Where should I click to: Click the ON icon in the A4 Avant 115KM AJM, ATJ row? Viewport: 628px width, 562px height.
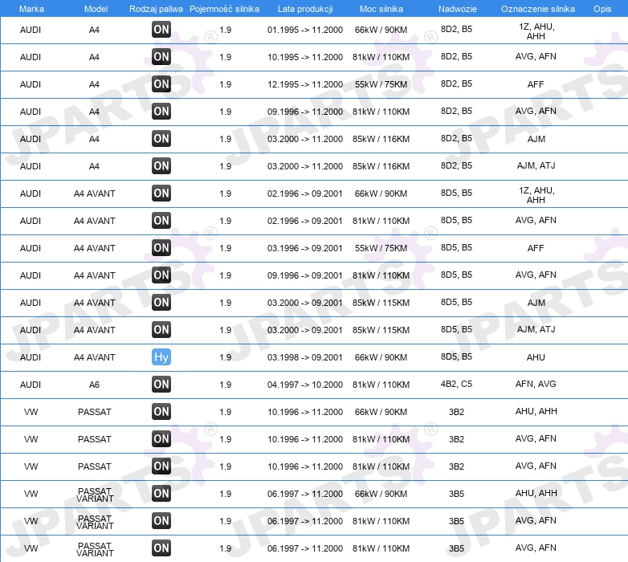pos(161,329)
